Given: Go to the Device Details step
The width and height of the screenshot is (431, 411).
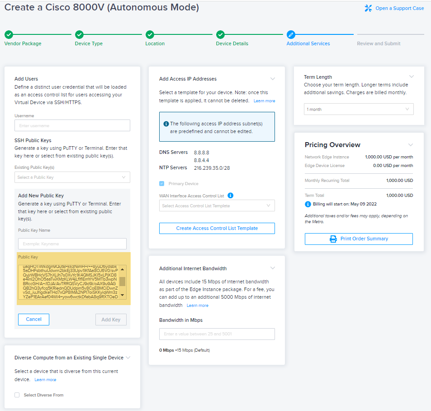Looking at the screenshot, I should click(232, 43).
